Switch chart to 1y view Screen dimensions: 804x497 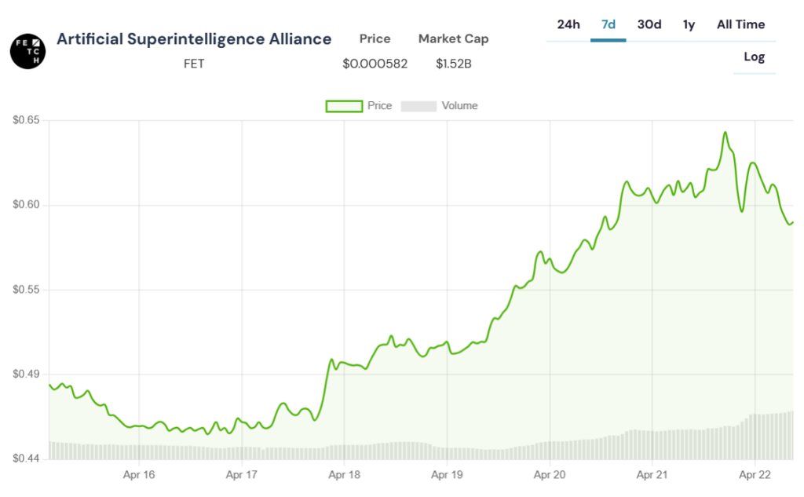click(689, 24)
